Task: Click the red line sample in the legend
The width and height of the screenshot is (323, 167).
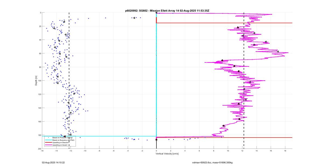Action: click(48, 142)
